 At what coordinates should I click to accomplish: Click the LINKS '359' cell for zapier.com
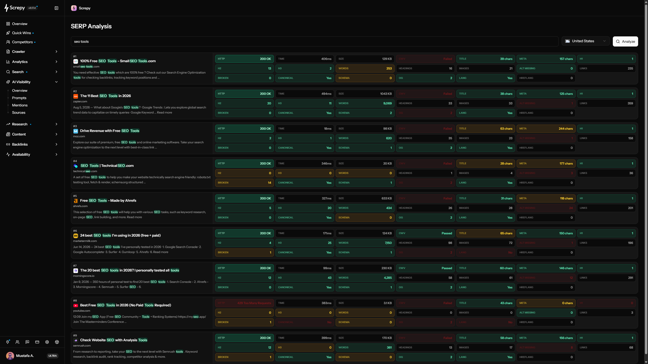coord(606,103)
